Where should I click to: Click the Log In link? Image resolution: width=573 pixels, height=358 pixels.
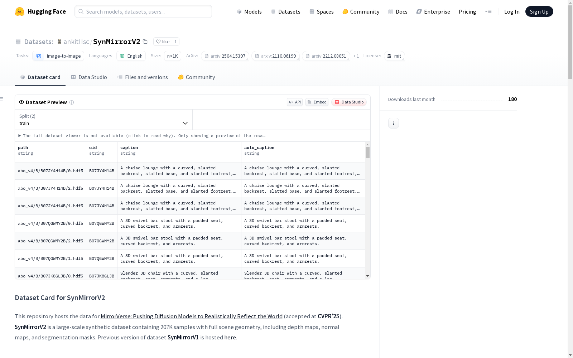pyautogui.click(x=512, y=11)
